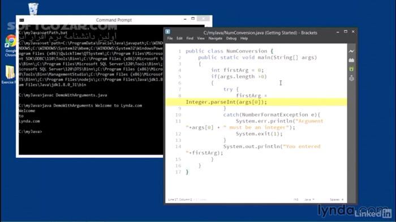Maximize the Brackets window
This screenshot has width=396, height=222.
[x=346, y=32]
